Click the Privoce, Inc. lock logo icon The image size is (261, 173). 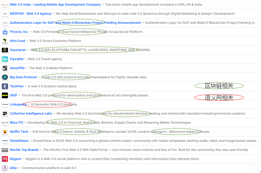(5, 32)
